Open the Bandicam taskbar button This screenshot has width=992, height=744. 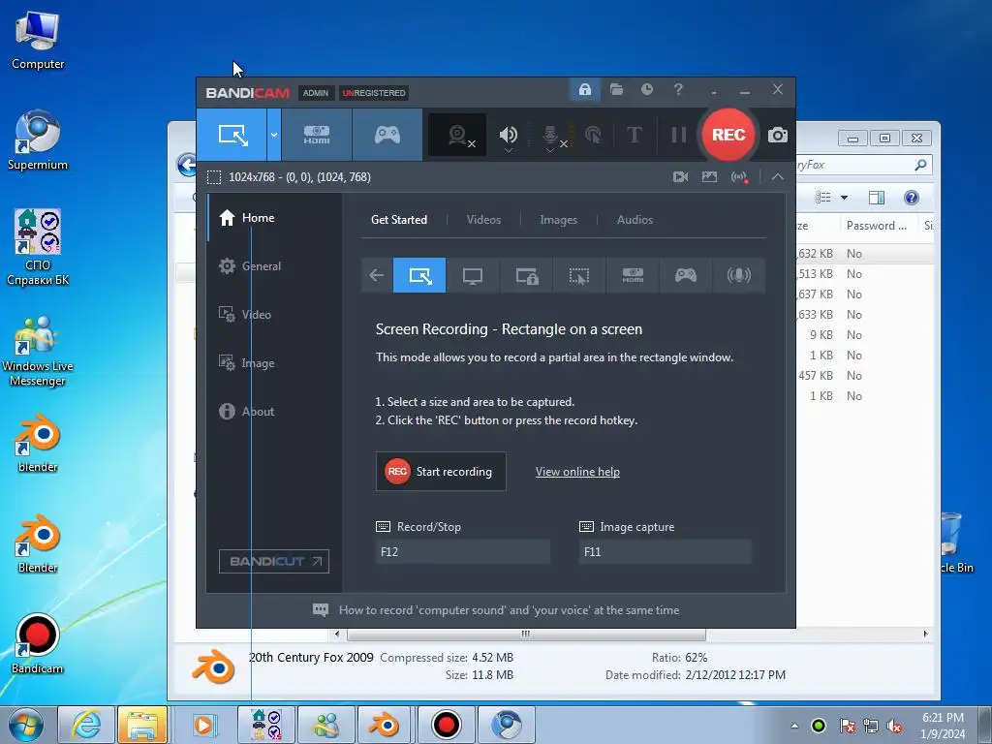tap(446, 725)
